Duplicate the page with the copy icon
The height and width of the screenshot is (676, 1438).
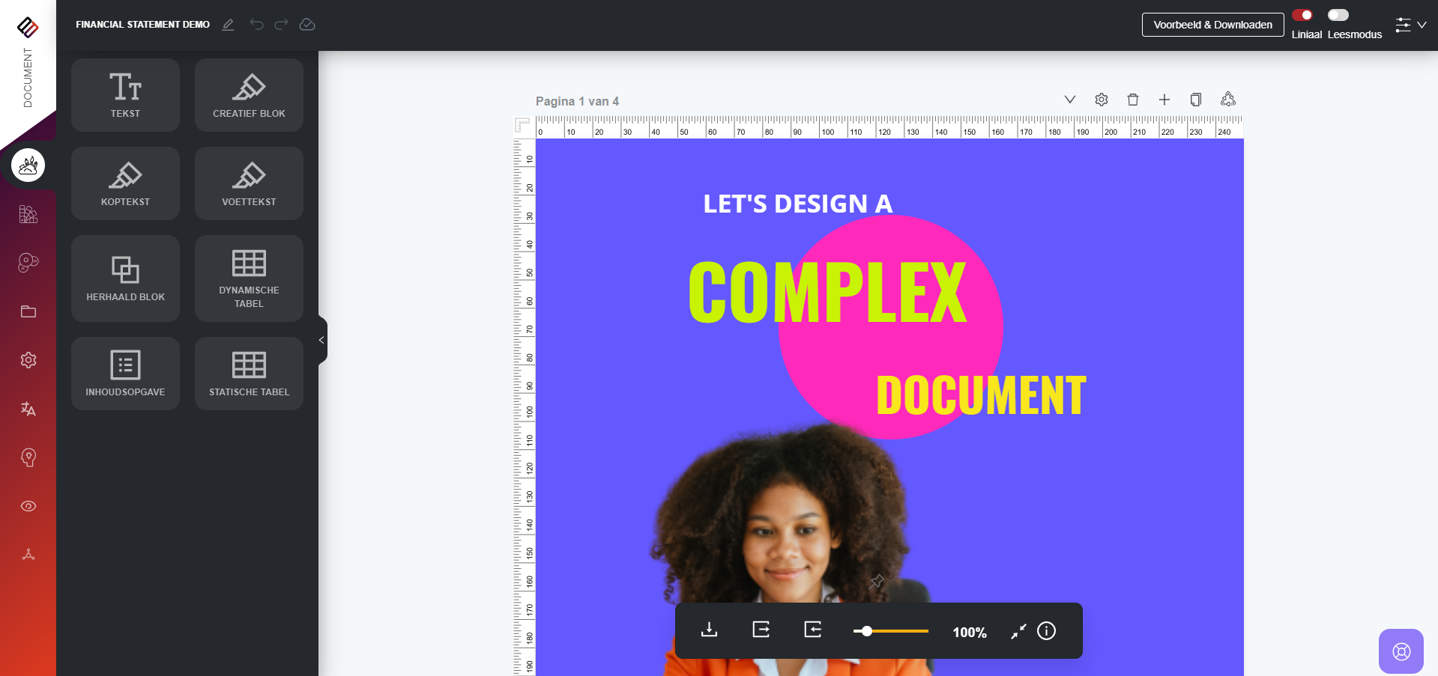[1195, 100]
